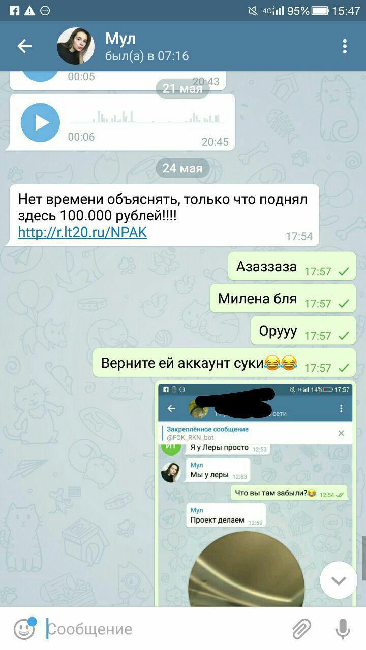
Task: Play the partially visible 00:05 voice message
Action: coord(40,76)
